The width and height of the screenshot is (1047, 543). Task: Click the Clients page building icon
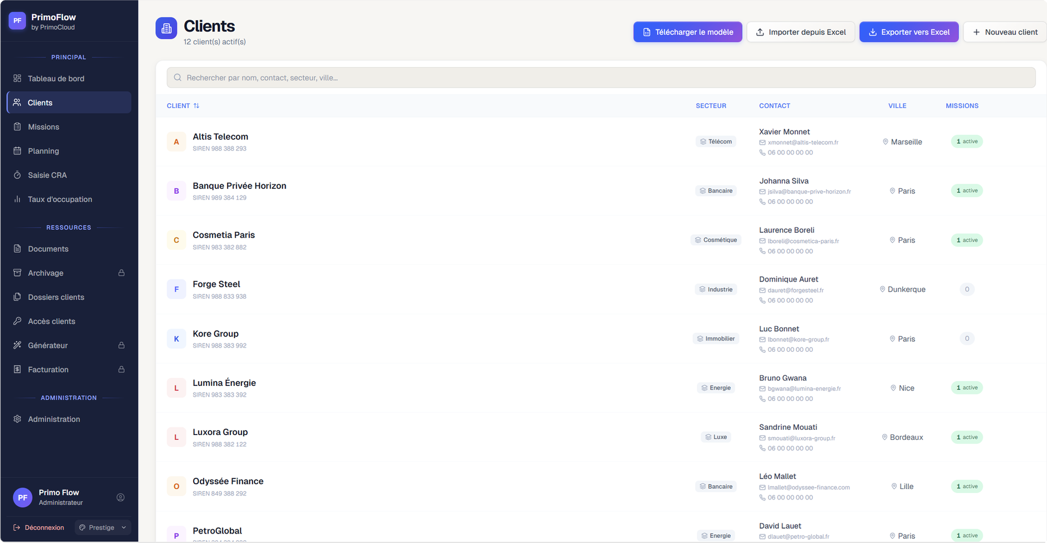click(166, 28)
